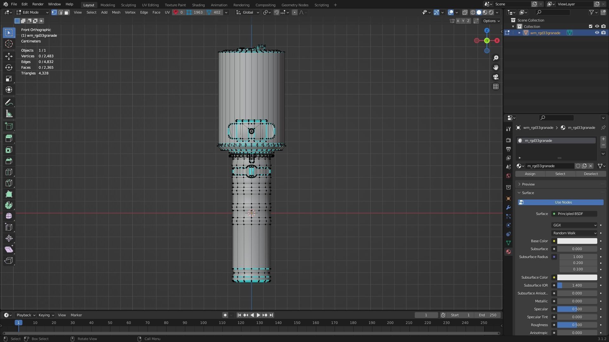Click the Assign material button
The image size is (609, 342).
530,174
